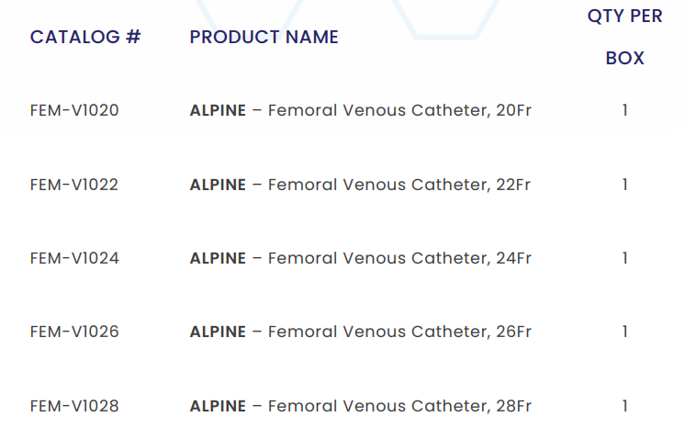Select catalog number FEM-V1020
Image resolution: width=685 pixels, height=428 pixels.
[x=74, y=110]
